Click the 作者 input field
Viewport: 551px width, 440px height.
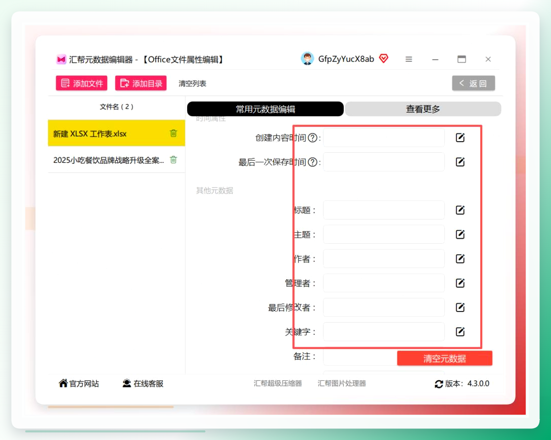pyautogui.click(x=384, y=258)
